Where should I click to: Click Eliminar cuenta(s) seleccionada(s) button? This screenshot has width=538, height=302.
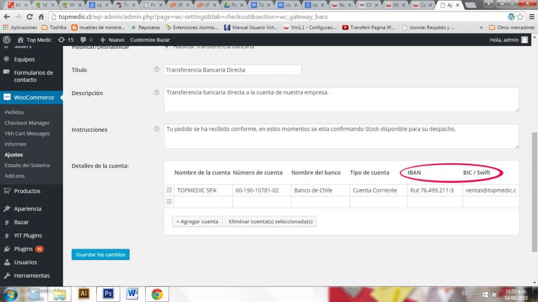point(271,221)
